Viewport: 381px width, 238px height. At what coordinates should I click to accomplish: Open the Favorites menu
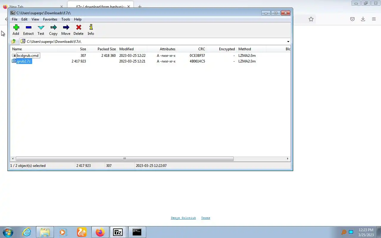point(50,19)
